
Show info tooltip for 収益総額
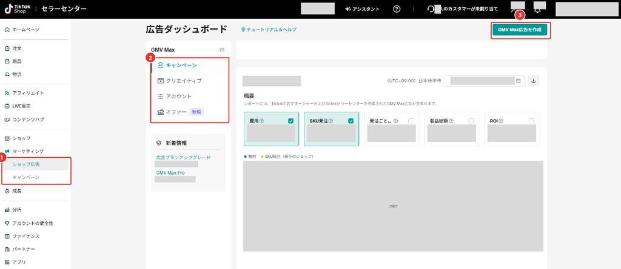[451, 121]
